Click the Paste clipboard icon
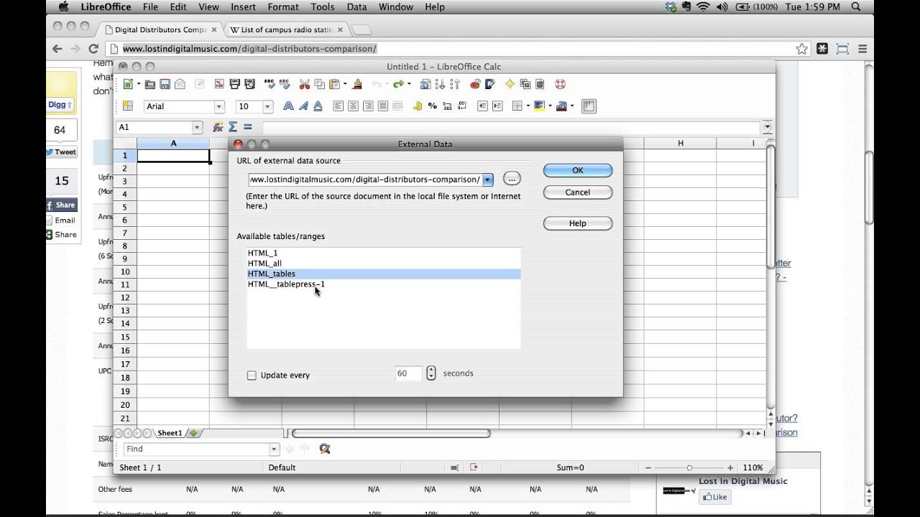The height and width of the screenshot is (517, 920). 334,84
